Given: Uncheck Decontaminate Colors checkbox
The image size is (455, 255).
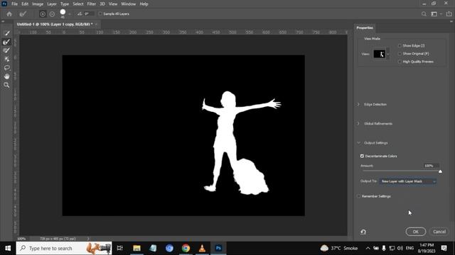Looking at the screenshot, I should point(362,156).
